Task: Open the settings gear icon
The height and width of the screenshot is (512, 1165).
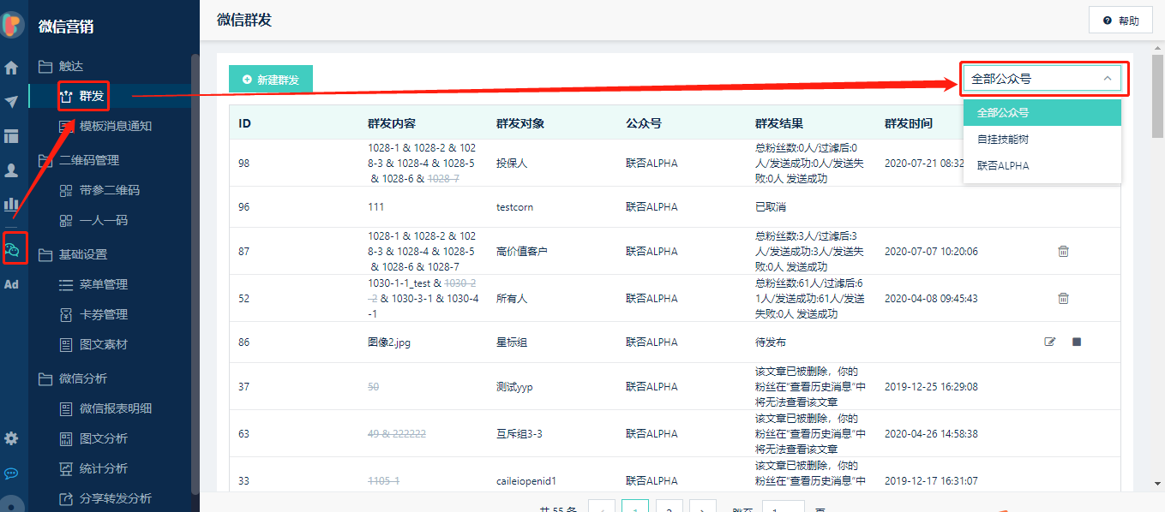Action: pos(11,438)
